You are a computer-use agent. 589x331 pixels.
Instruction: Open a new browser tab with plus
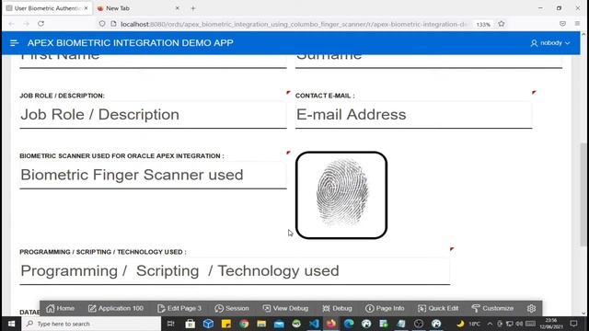click(193, 8)
